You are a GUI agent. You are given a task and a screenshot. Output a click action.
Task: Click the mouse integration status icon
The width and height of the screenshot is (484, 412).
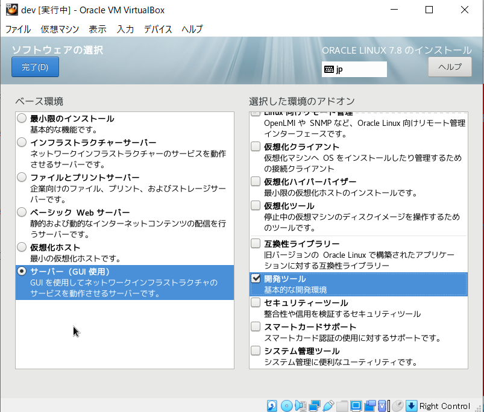tap(398, 405)
